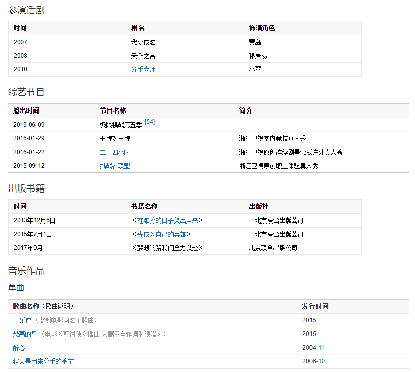
Task: Click the 参演话剧 section heading
Action: point(26,10)
